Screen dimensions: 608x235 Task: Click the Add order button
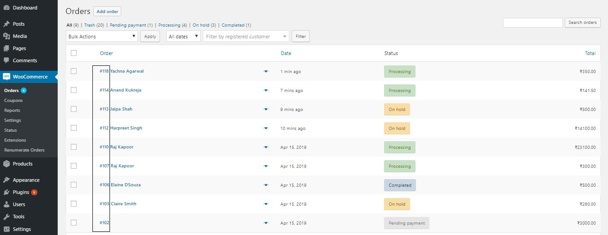(107, 12)
